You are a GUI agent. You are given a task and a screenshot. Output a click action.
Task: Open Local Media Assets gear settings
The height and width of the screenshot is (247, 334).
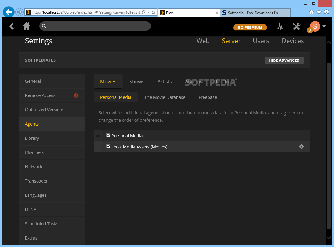tap(301, 147)
